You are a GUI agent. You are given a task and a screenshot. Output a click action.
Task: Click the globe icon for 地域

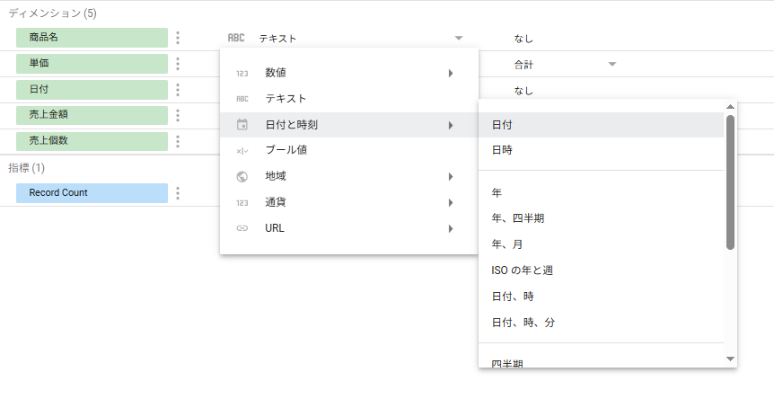click(x=242, y=176)
